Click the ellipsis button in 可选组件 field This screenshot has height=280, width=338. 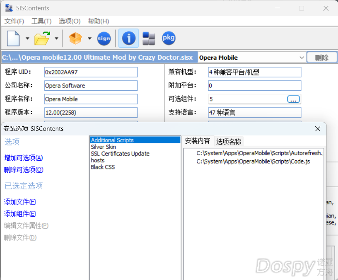(293, 99)
